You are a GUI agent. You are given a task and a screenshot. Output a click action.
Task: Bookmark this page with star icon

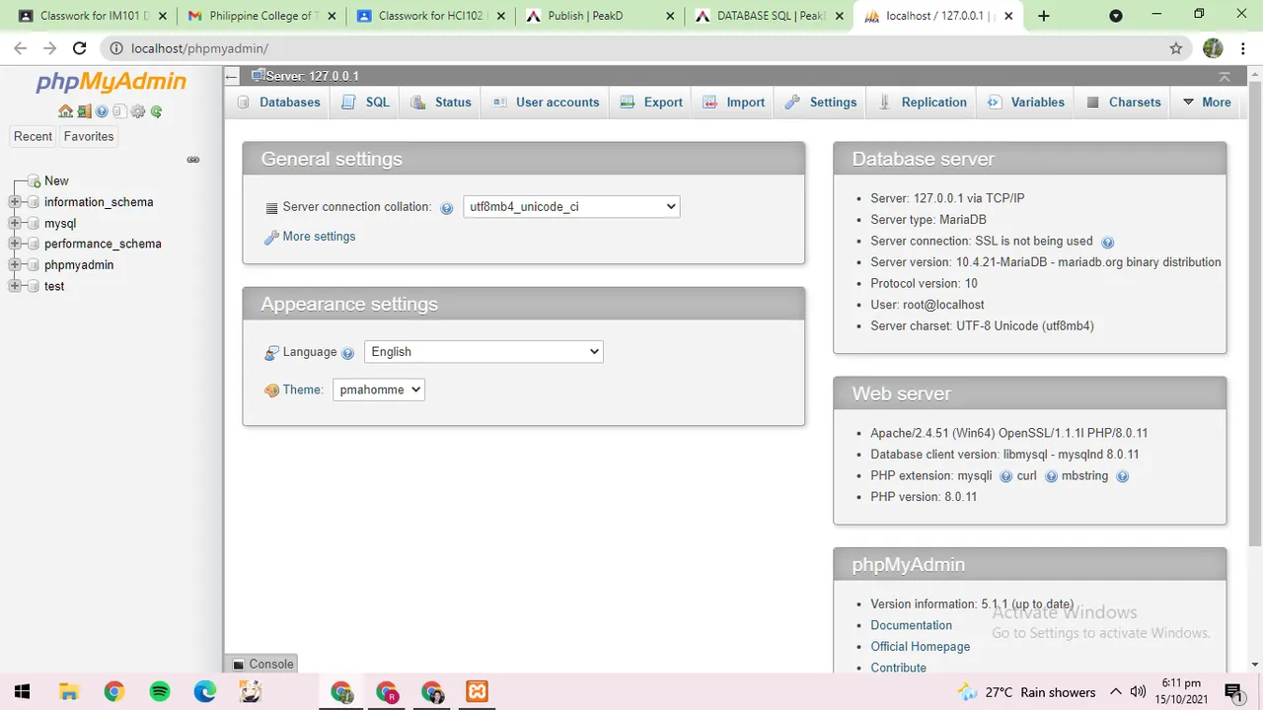1175,48
